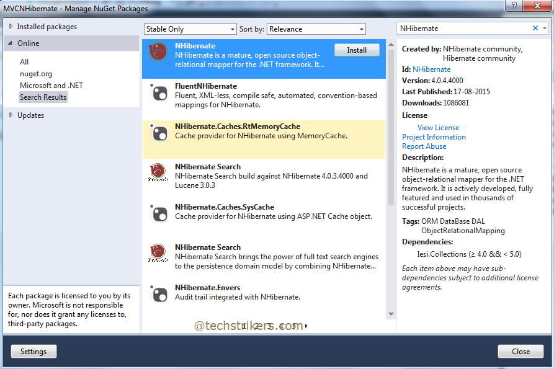Screen dimensions: 554x369
Task: Click the selected NHibernate package title
Action: pyautogui.click(x=195, y=45)
